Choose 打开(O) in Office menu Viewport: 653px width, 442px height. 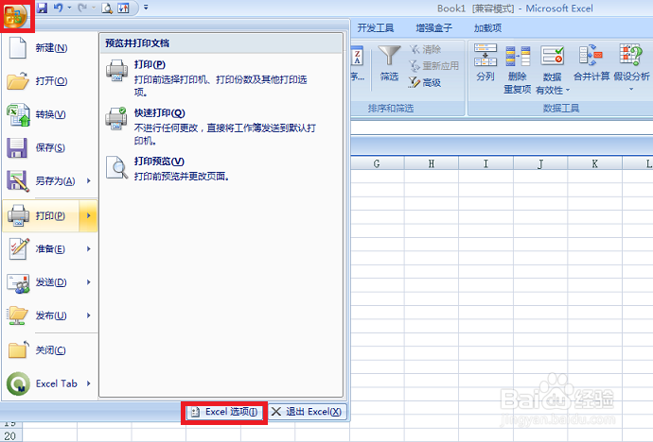tap(50, 81)
